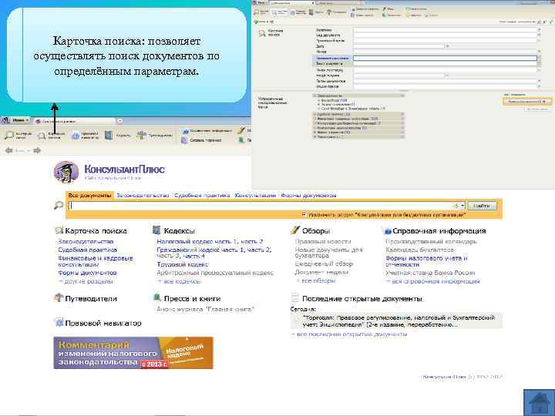
Task: Click into the quick search input field
Action: pos(261,206)
